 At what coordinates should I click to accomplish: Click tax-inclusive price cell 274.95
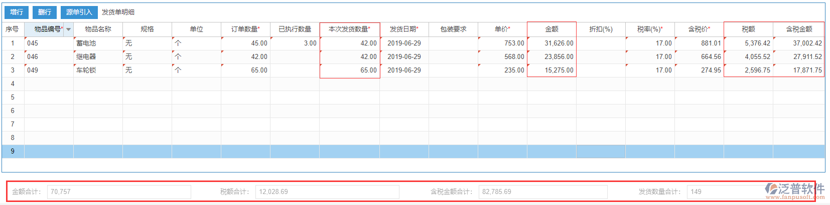tap(699, 70)
